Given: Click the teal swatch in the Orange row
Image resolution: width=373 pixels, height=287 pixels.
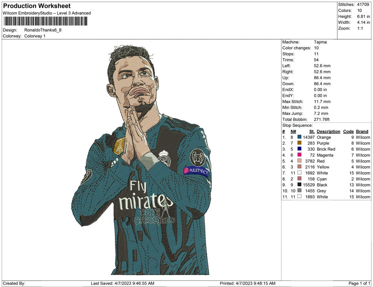Looking at the screenshot, I should [x=299, y=137].
